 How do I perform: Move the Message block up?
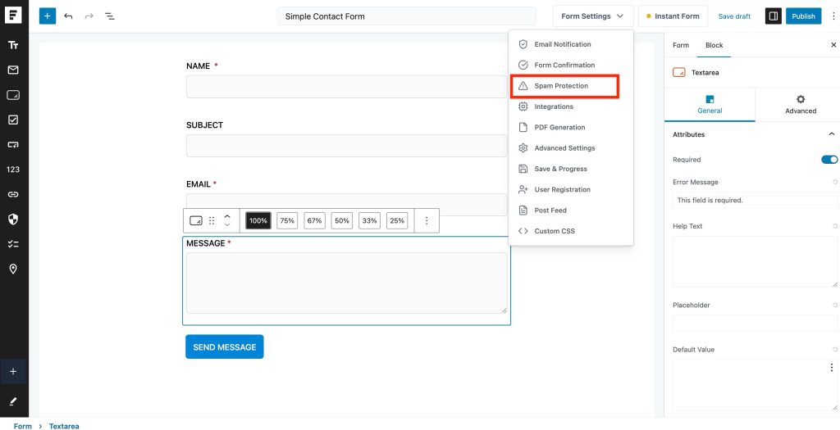click(227, 216)
